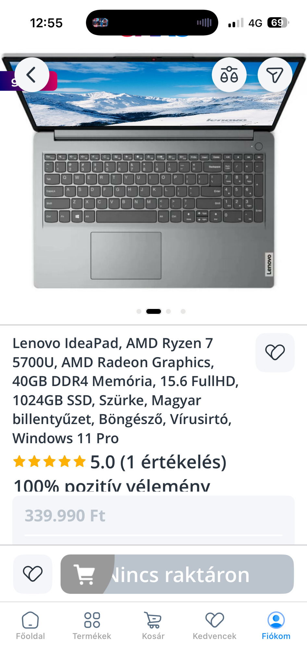The height and width of the screenshot is (666, 307).
Task: Tap the Nincs raktáron button
Action: click(177, 574)
